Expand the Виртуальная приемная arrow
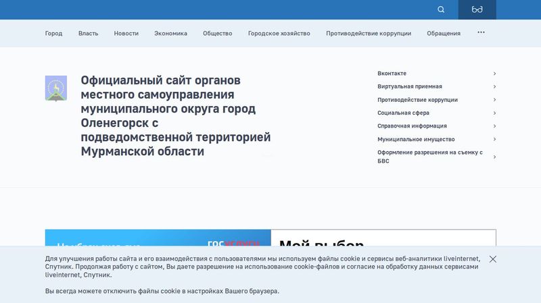The image size is (541, 303). click(x=494, y=86)
